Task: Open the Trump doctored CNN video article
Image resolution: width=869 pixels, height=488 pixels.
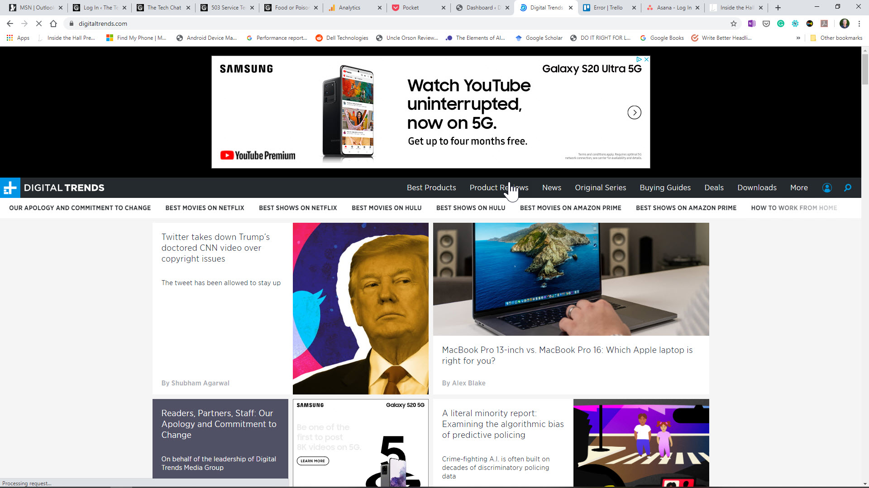Action: coord(215,248)
